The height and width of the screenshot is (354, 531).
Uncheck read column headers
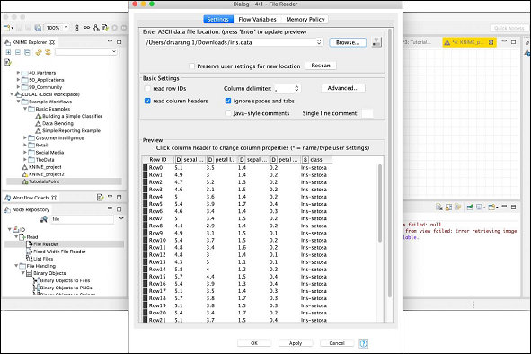pos(147,101)
